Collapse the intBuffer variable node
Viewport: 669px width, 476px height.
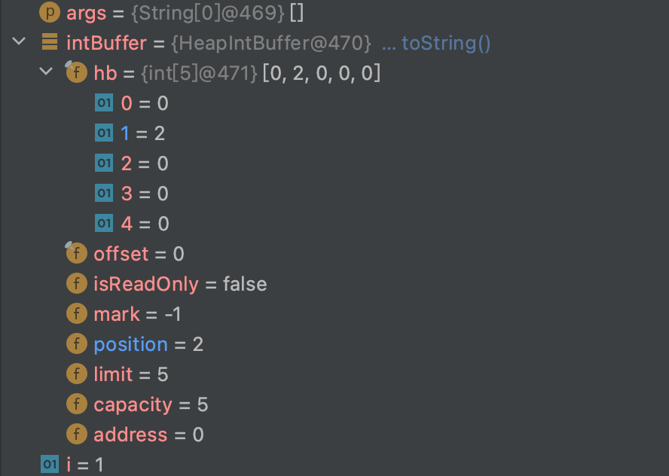click(x=19, y=43)
